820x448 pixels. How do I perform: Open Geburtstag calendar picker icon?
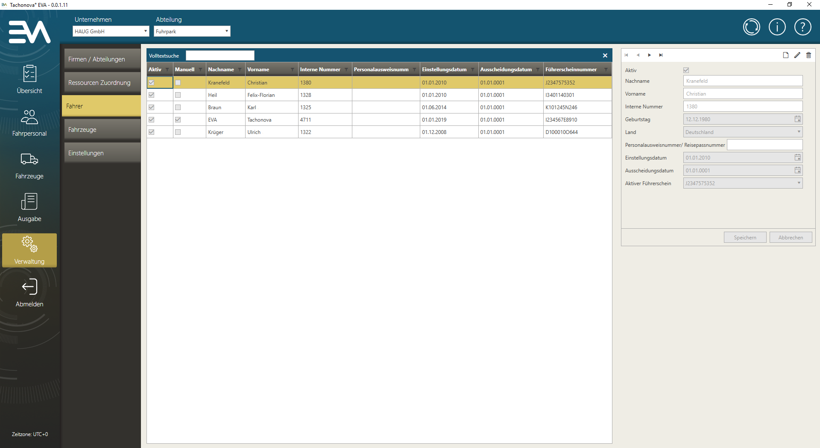point(797,119)
